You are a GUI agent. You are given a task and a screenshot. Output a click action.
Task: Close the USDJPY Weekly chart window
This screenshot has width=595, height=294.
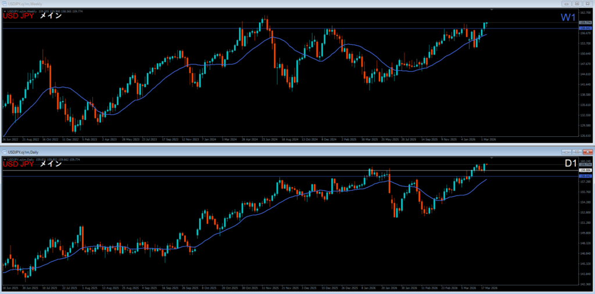click(587, 3)
